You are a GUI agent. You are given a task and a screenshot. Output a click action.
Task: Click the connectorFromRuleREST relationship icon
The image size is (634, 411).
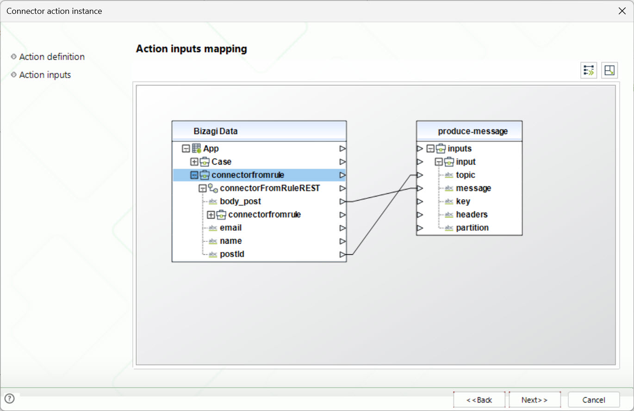click(x=213, y=188)
